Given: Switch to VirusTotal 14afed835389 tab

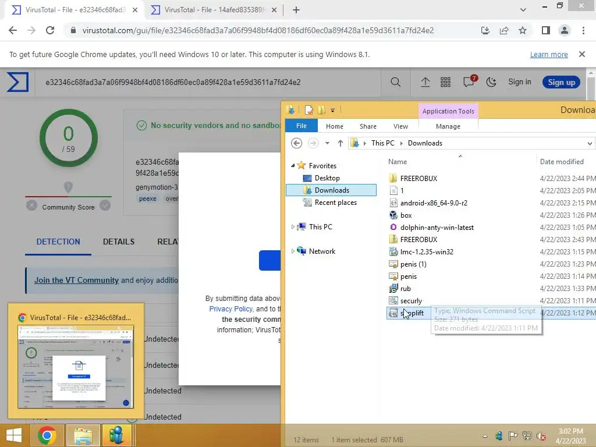Looking at the screenshot, I should 214,10.
